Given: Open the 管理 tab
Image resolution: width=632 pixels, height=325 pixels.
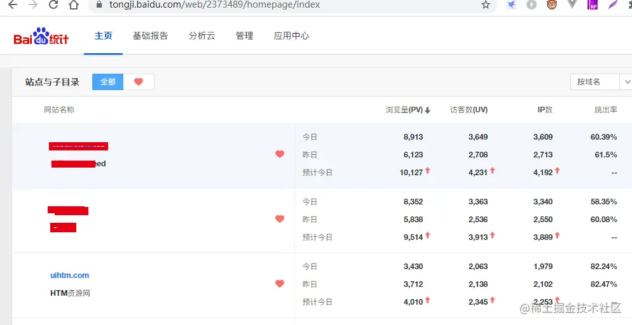Looking at the screenshot, I should tap(244, 36).
